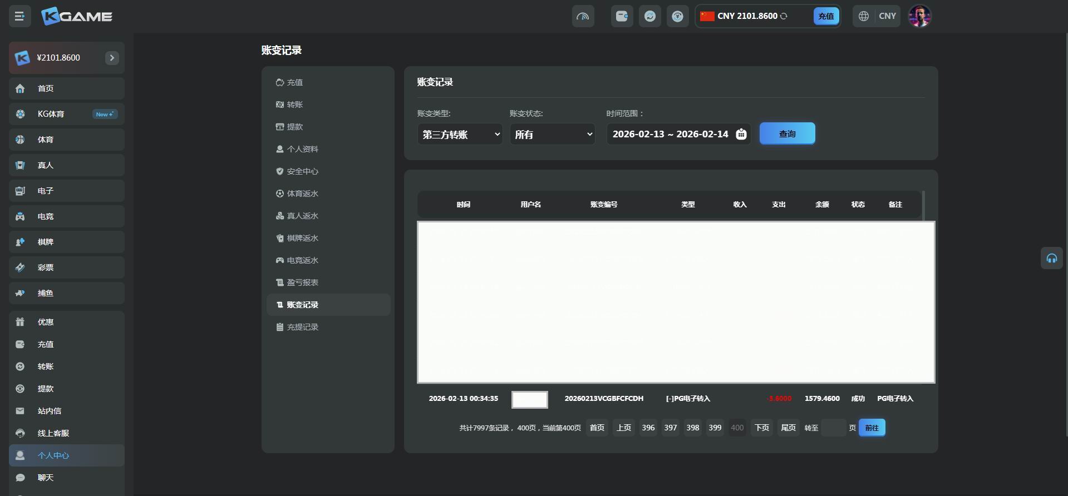Click the 查询 search button
This screenshot has width=1068, height=496.
[x=787, y=133]
